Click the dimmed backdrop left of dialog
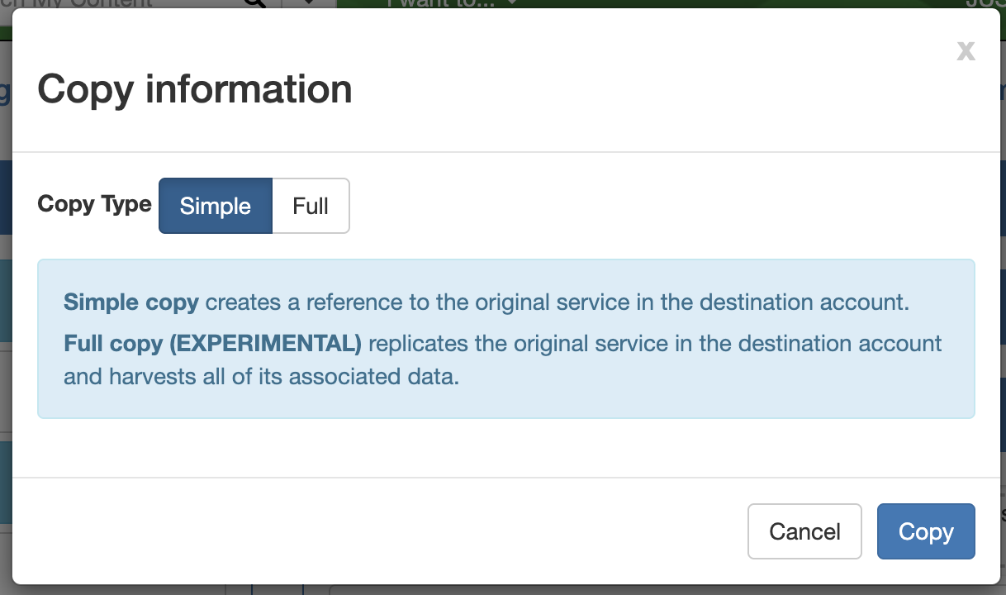 [x=5, y=331]
